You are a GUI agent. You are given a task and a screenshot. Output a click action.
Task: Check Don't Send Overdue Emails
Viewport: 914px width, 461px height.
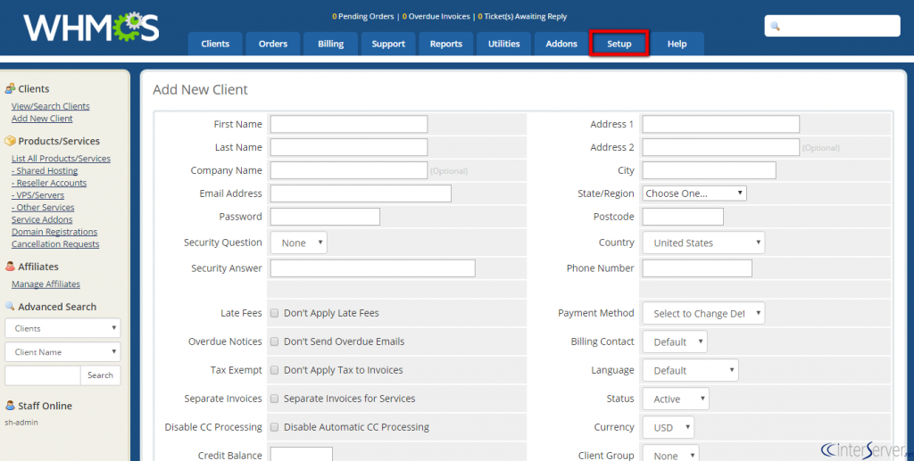[275, 342]
